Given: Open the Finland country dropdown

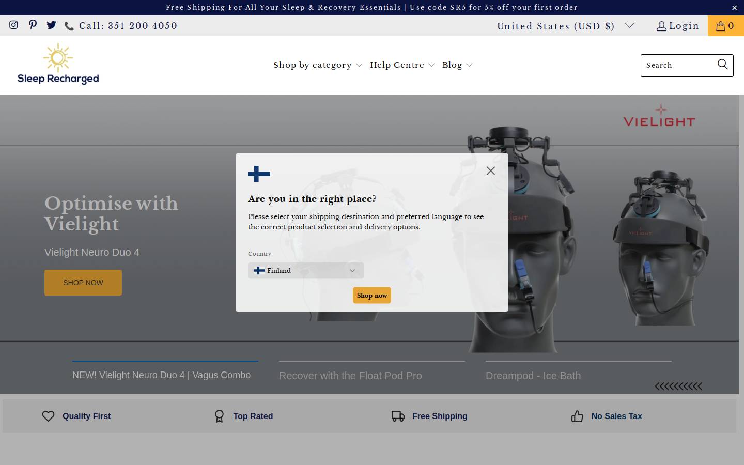Looking at the screenshot, I should click(x=306, y=270).
